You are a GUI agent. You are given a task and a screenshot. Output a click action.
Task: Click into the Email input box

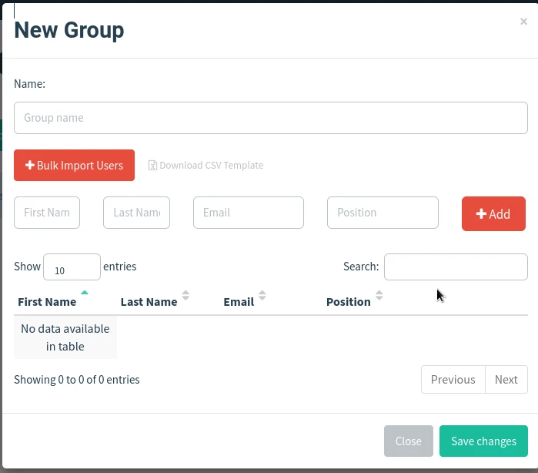(248, 213)
